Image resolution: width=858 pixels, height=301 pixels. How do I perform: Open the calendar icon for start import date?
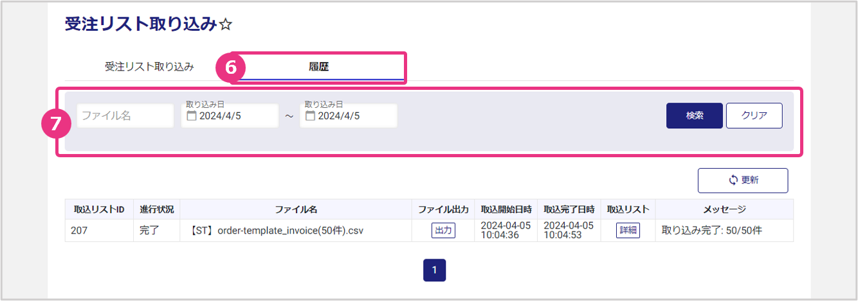click(191, 116)
